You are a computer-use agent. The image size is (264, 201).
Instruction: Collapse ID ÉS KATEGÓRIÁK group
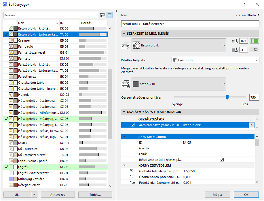pyautogui.click(x=124, y=137)
